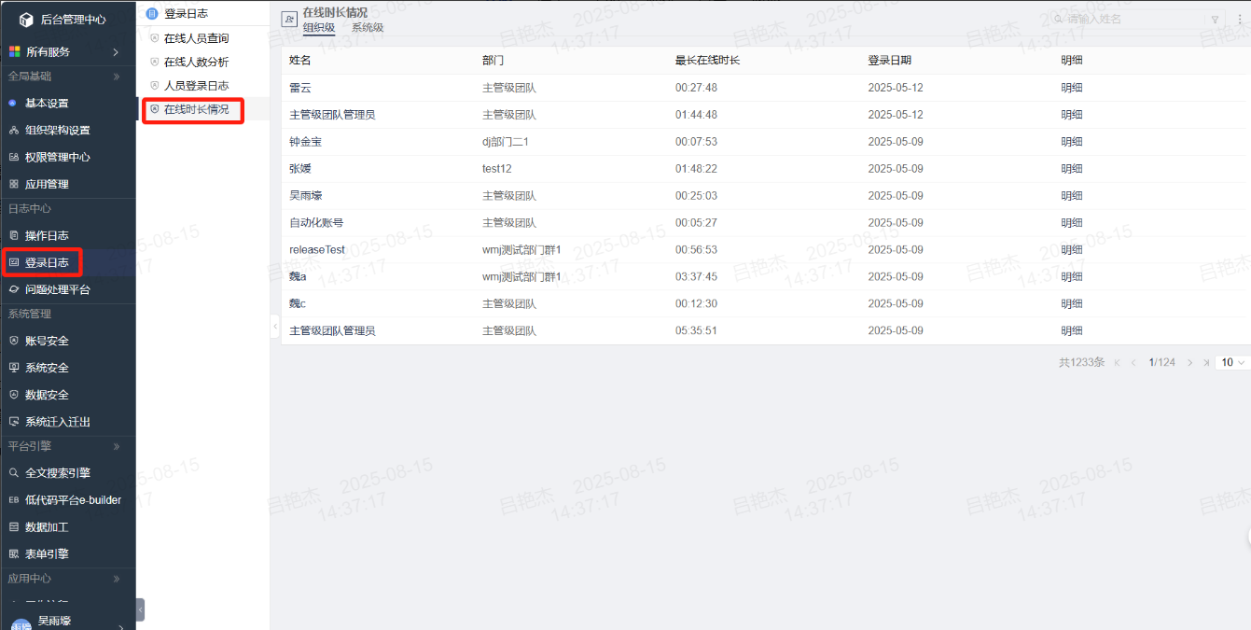This screenshot has height=630, width=1251.
Task: Switch to the 系统级 tab
Action: tap(368, 28)
